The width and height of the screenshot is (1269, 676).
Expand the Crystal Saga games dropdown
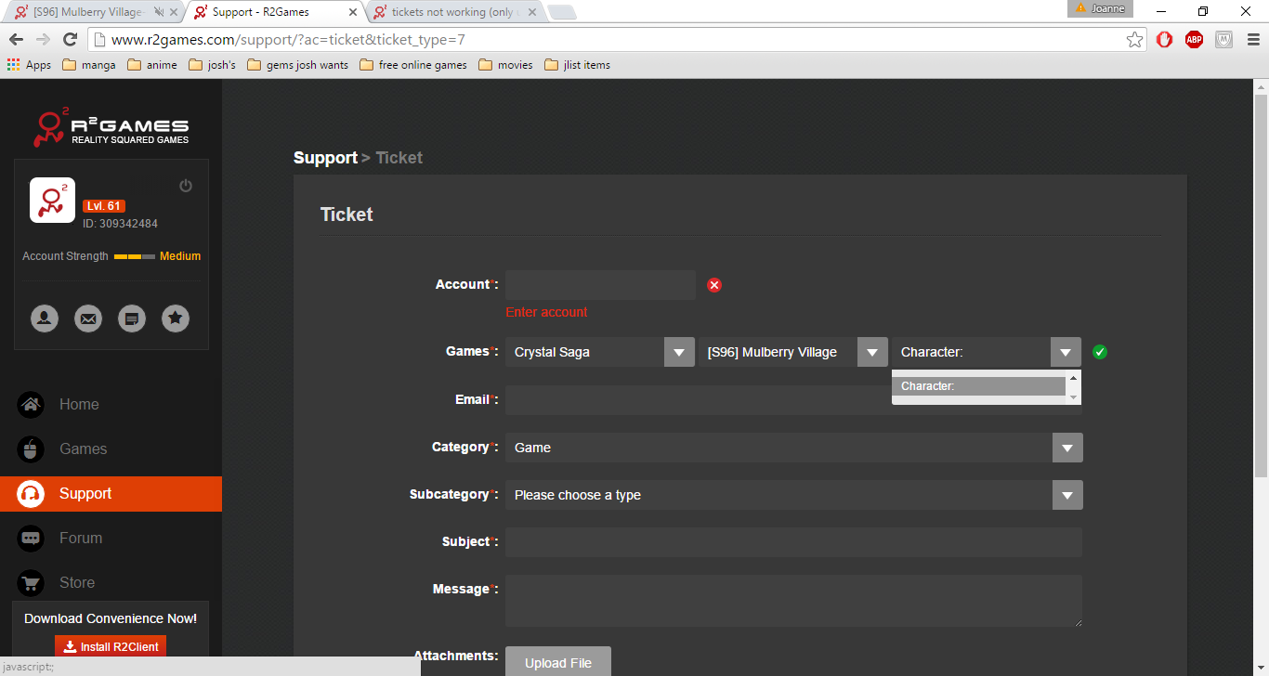point(599,352)
